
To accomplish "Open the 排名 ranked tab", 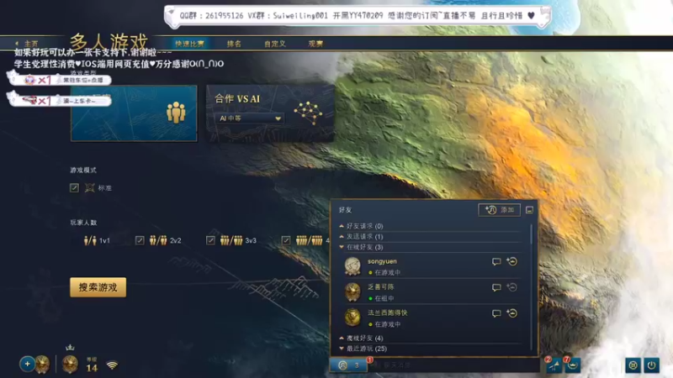I will pyautogui.click(x=234, y=44).
